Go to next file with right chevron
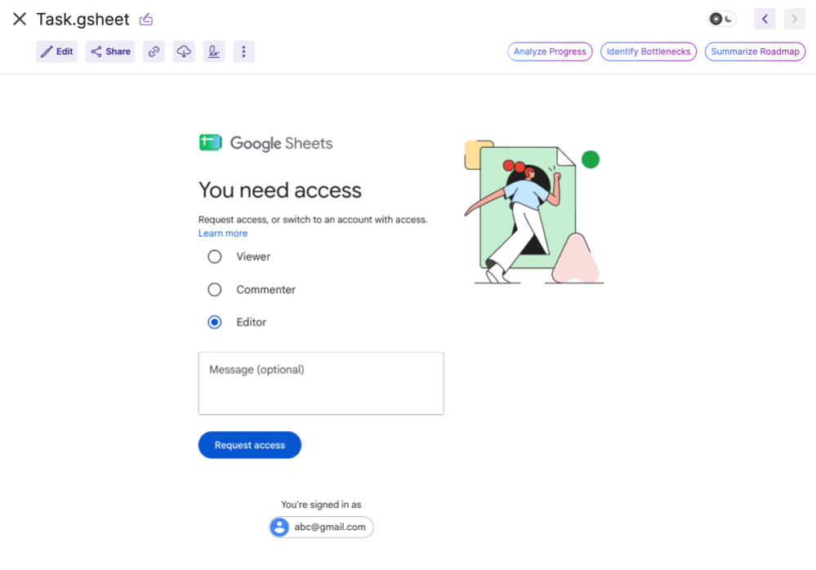The image size is (816, 570). 795,20
